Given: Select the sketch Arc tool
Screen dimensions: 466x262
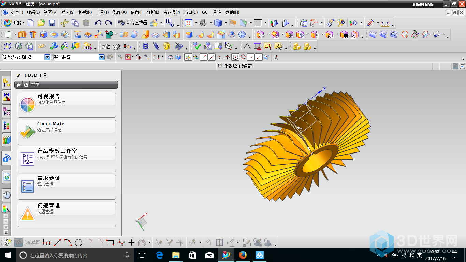Looking at the screenshot, I should tap(68, 243).
